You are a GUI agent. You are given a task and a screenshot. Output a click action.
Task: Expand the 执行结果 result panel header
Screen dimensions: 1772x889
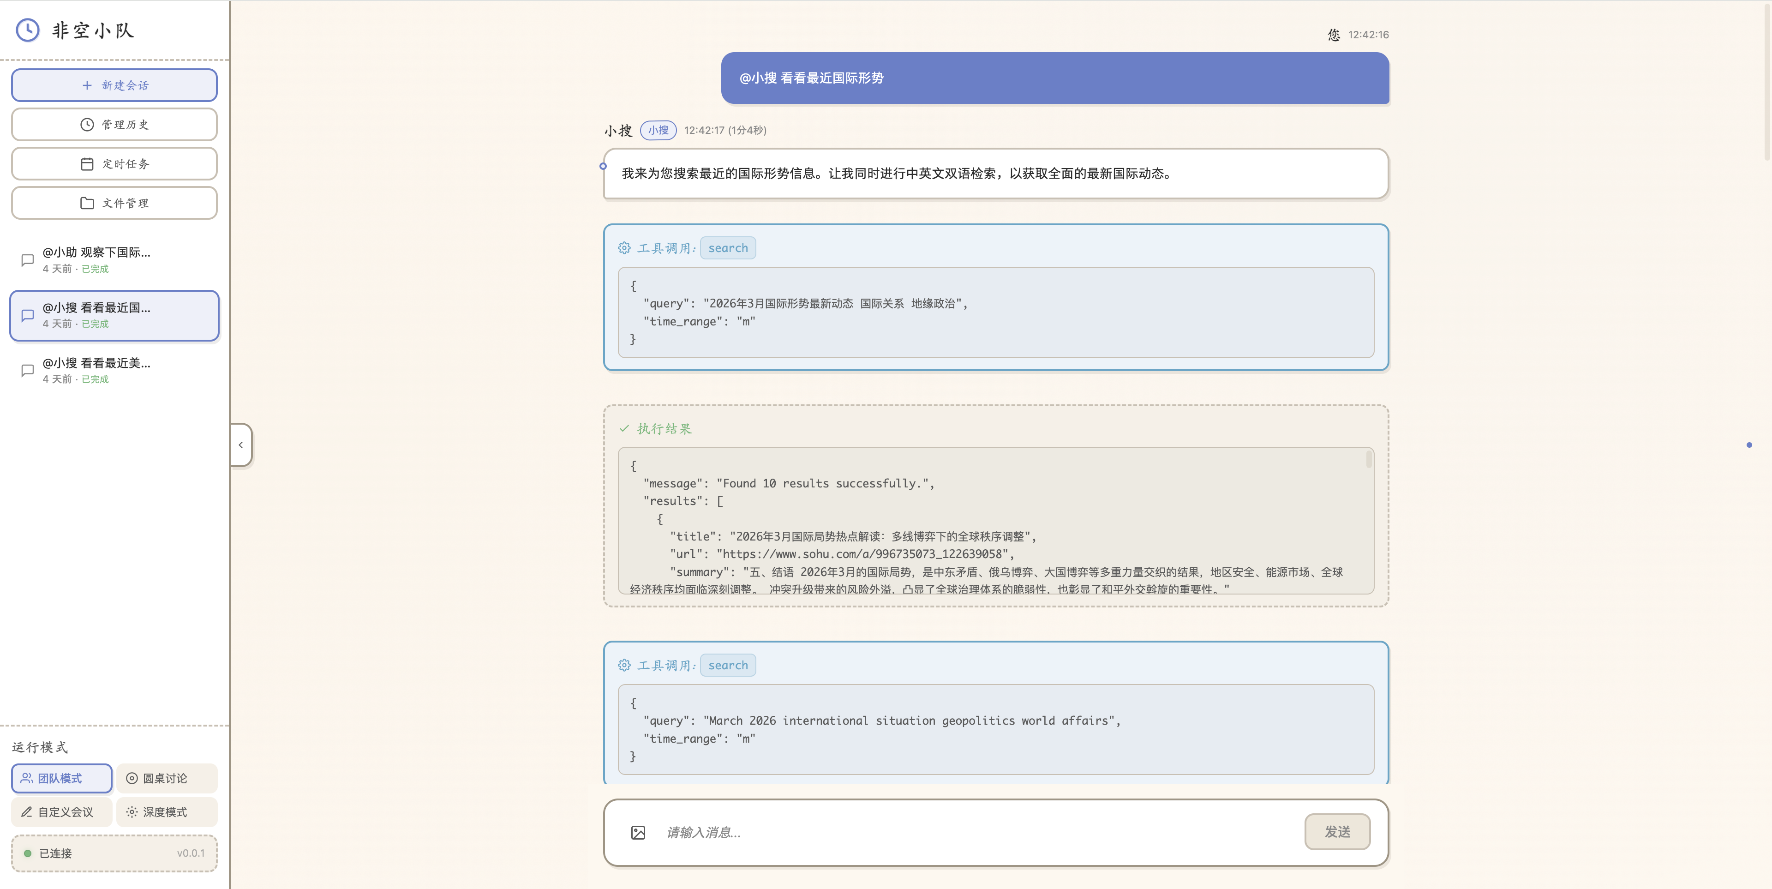tap(664, 429)
